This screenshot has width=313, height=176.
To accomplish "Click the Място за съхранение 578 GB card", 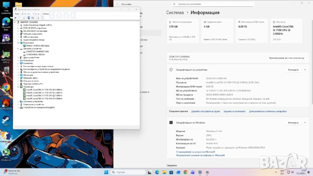I will coord(182,31).
